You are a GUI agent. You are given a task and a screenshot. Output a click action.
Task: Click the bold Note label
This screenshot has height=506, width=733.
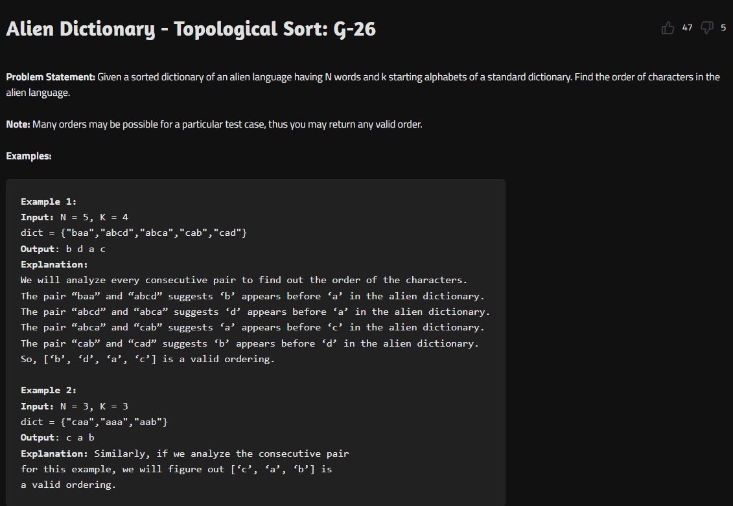click(x=17, y=124)
